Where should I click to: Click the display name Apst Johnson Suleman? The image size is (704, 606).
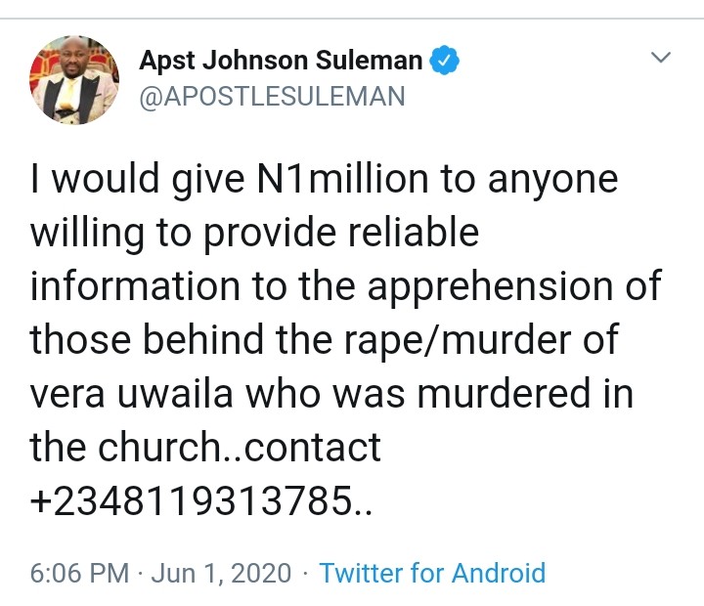(x=281, y=61)
